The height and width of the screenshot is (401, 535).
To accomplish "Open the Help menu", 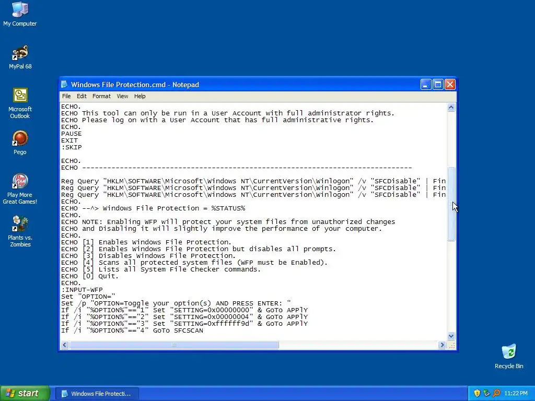I will (139, 96).
